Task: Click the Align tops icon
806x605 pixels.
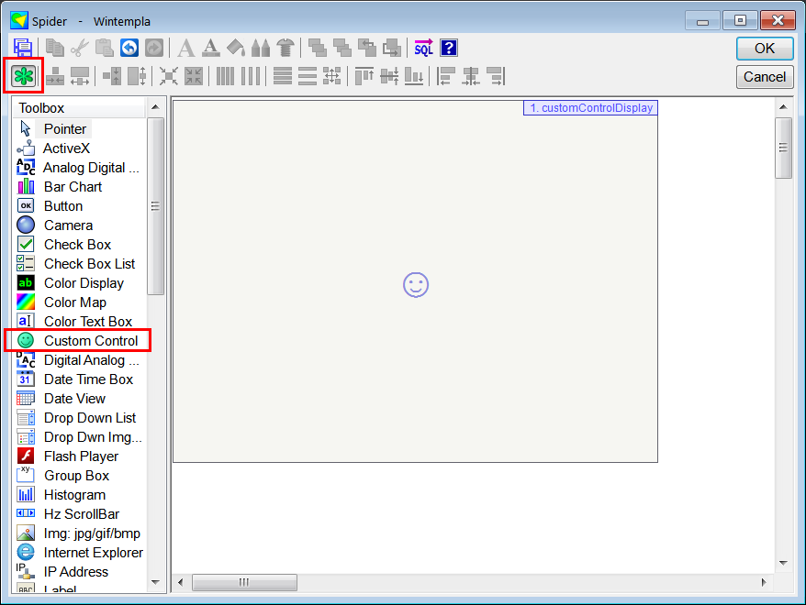Action: 364,76
